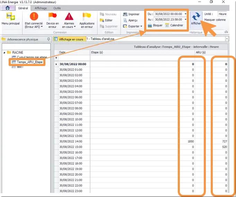Open the Aperçu print preview
Image resolution: width=236 pixels, height=197 pixels.
130,20
